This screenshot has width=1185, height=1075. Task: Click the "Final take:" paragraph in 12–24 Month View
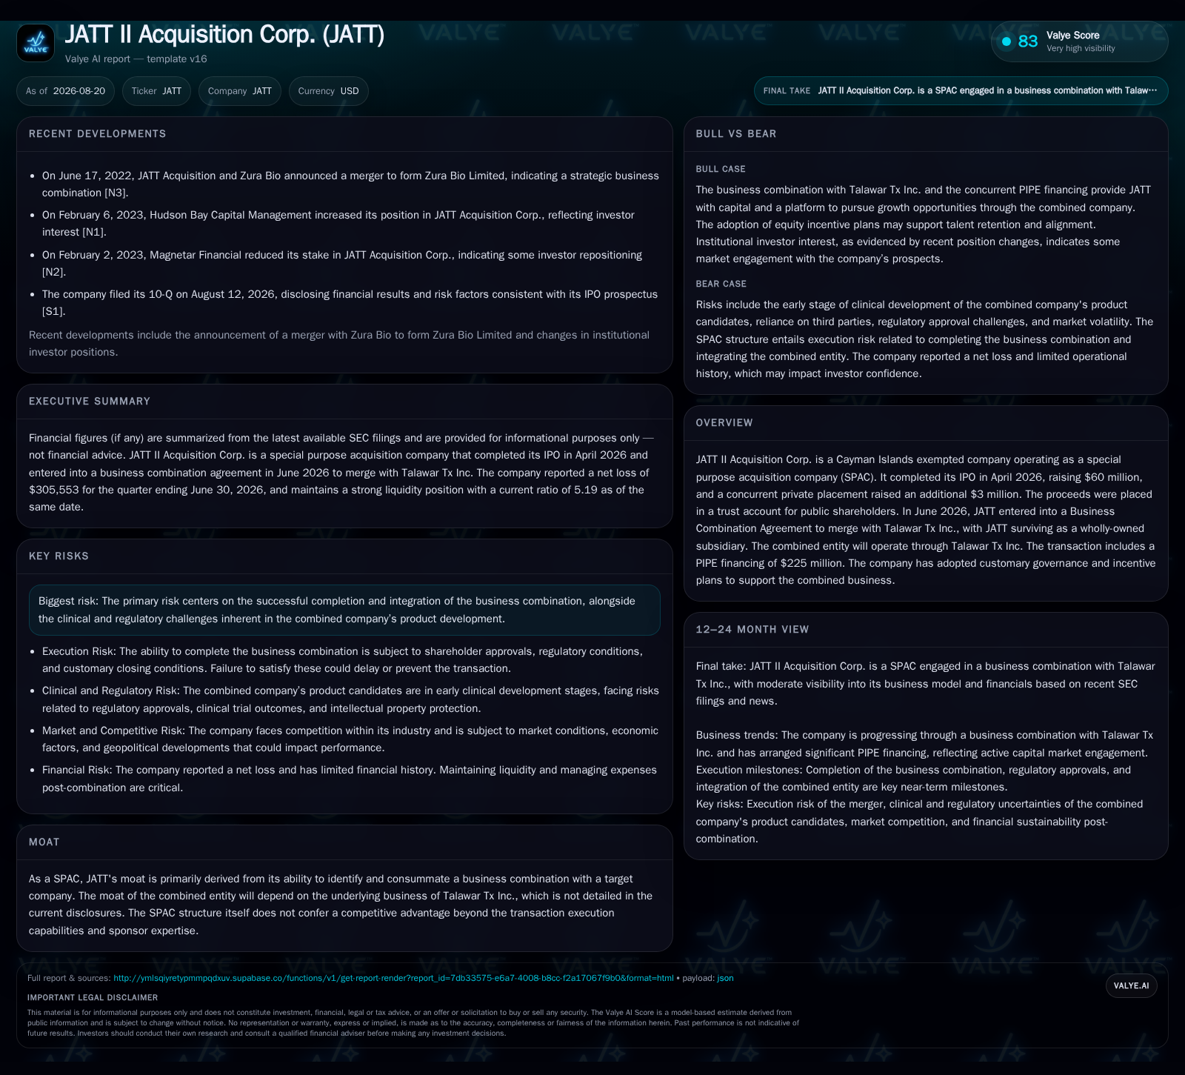pyautogui.click(x=926, y=684)
